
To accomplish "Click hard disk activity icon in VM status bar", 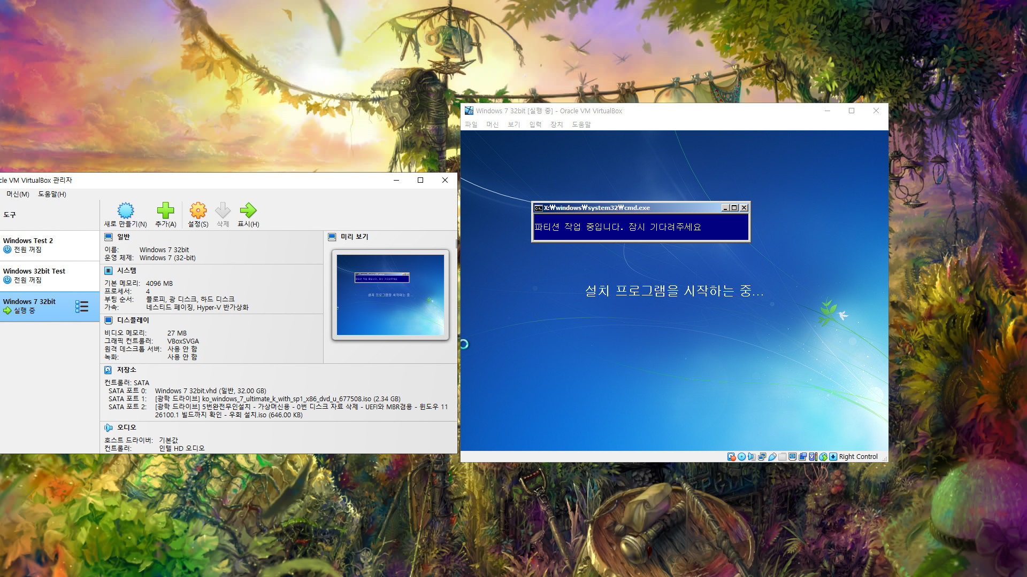I will click(732, 457).
